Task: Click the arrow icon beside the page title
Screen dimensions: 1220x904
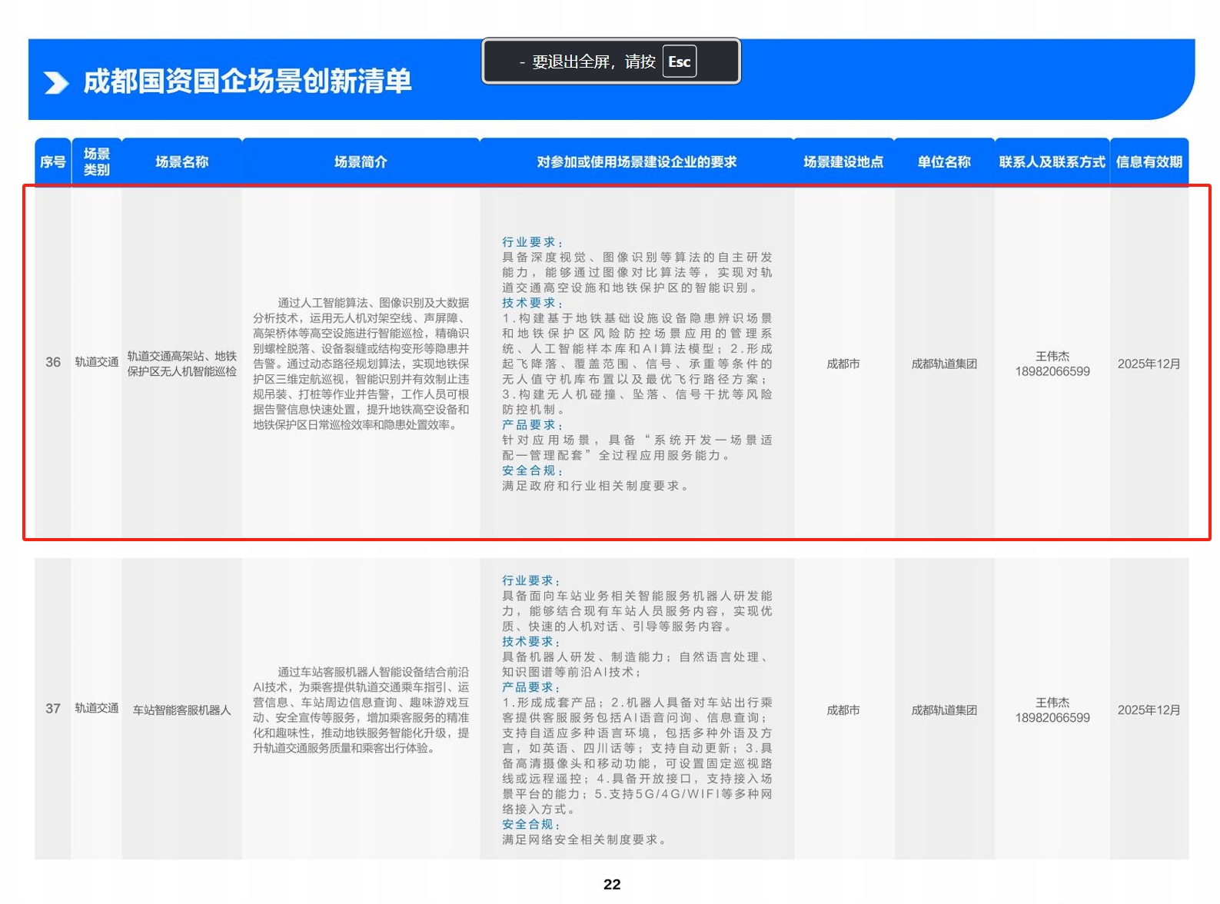Action: click(56, 82)
